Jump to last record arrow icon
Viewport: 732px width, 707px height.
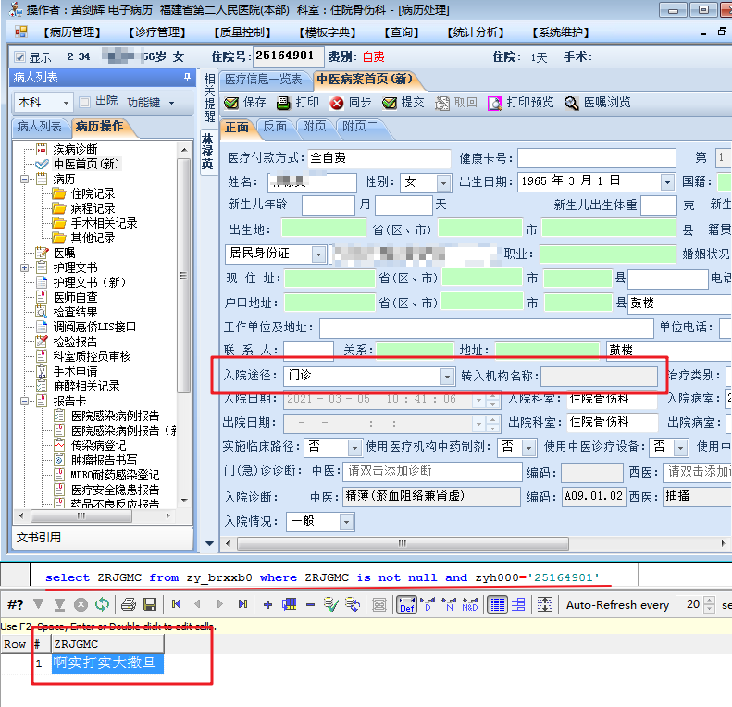pos(242,604)
